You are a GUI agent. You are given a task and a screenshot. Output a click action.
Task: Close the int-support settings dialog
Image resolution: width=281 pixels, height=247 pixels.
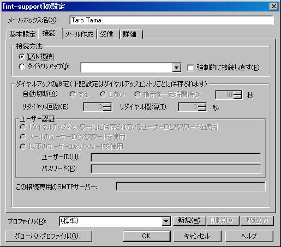[x=274, y=7]
